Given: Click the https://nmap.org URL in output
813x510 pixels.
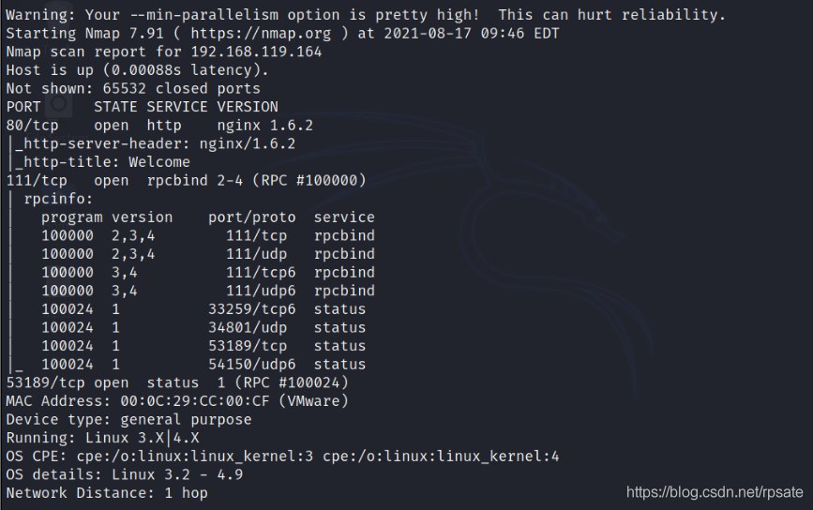Looking at the screenshot, I should click(x=261, y=34).
